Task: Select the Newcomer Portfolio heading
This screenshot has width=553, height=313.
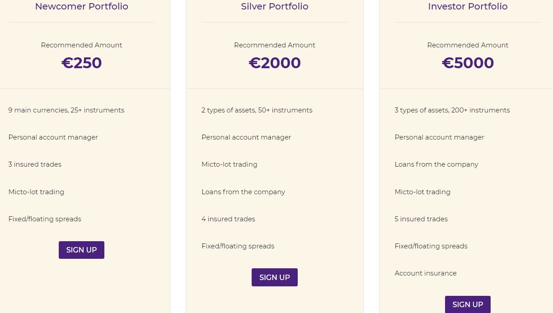Action: pyautogui.click(x=82, y=6)
